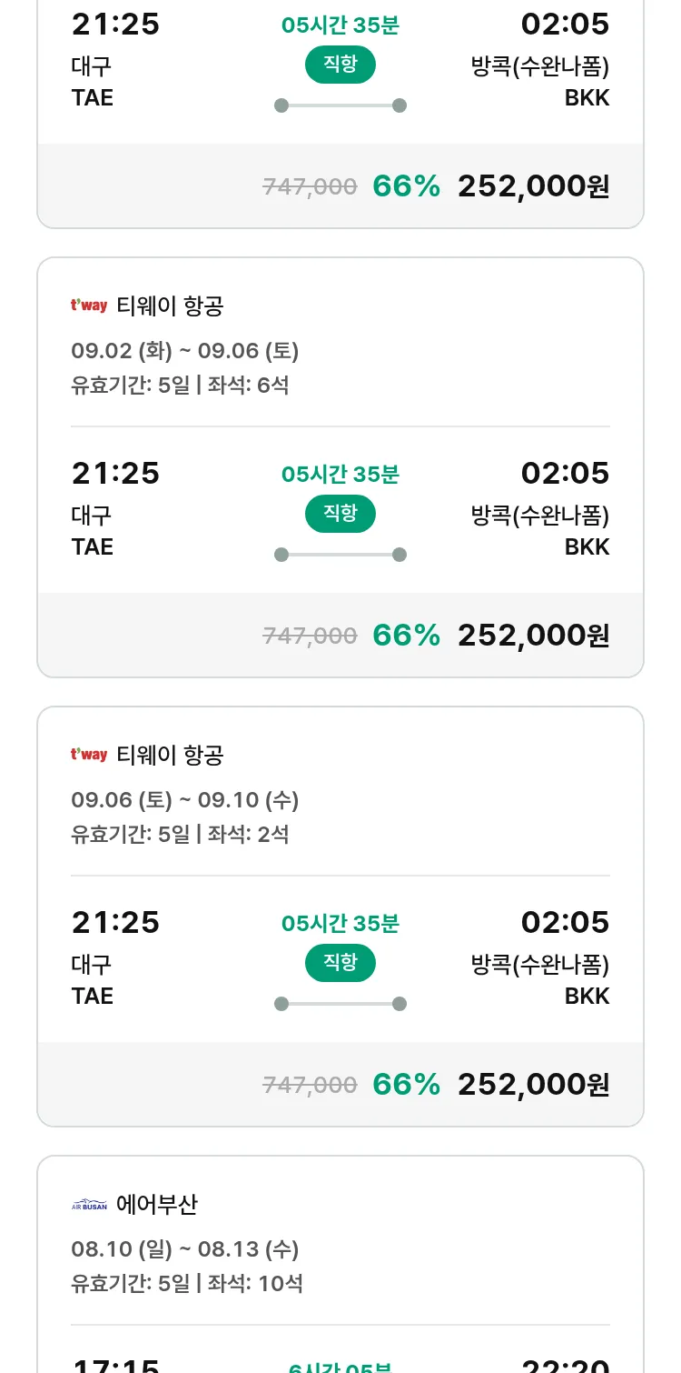
Task: Tap 직항 badge on 09.02 flight
Action: pos(340,514)
